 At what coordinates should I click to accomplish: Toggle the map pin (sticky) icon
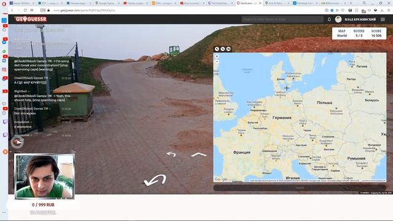228,49
